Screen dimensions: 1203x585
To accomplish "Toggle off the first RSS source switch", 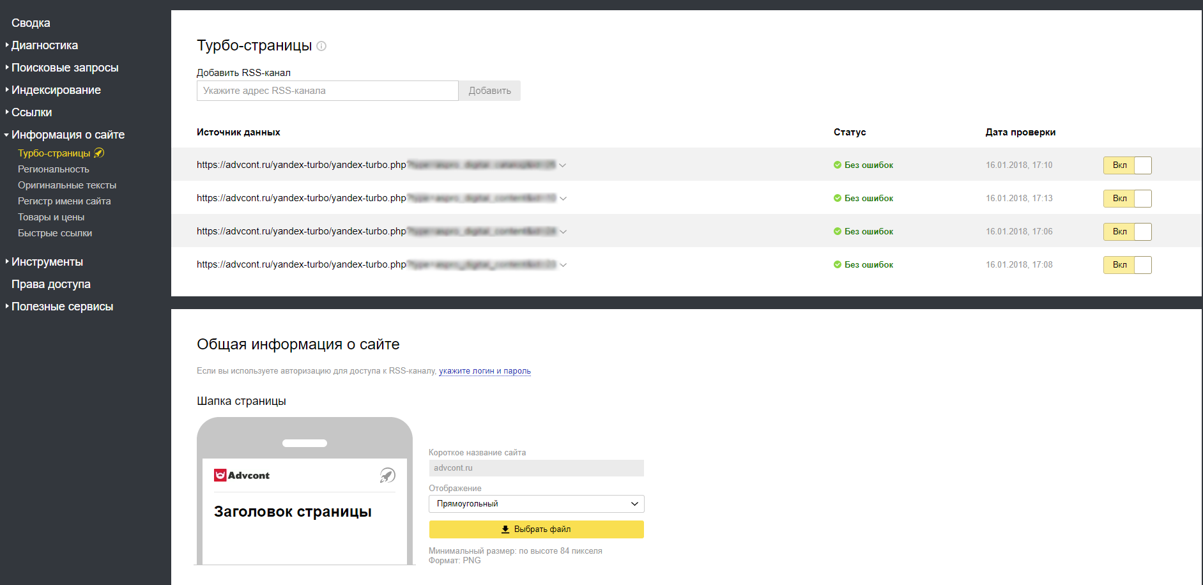I will 1127,165.
